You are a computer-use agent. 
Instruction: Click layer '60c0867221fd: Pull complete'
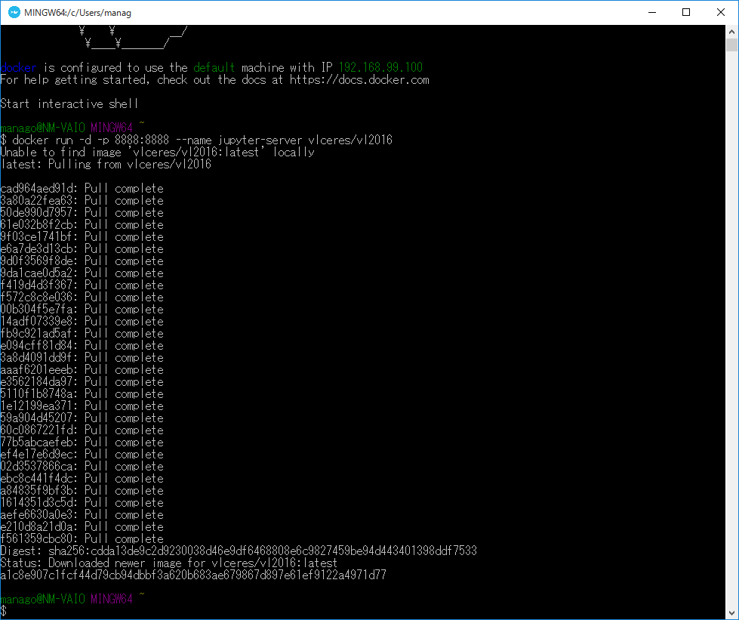(x=82, y=430)
